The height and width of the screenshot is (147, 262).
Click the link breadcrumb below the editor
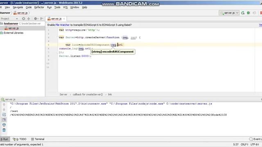click(x=110, y=94)
